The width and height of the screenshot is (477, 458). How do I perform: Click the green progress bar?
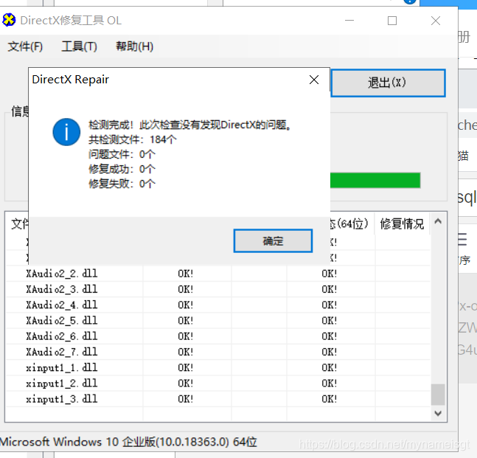[x=375, y=181]
